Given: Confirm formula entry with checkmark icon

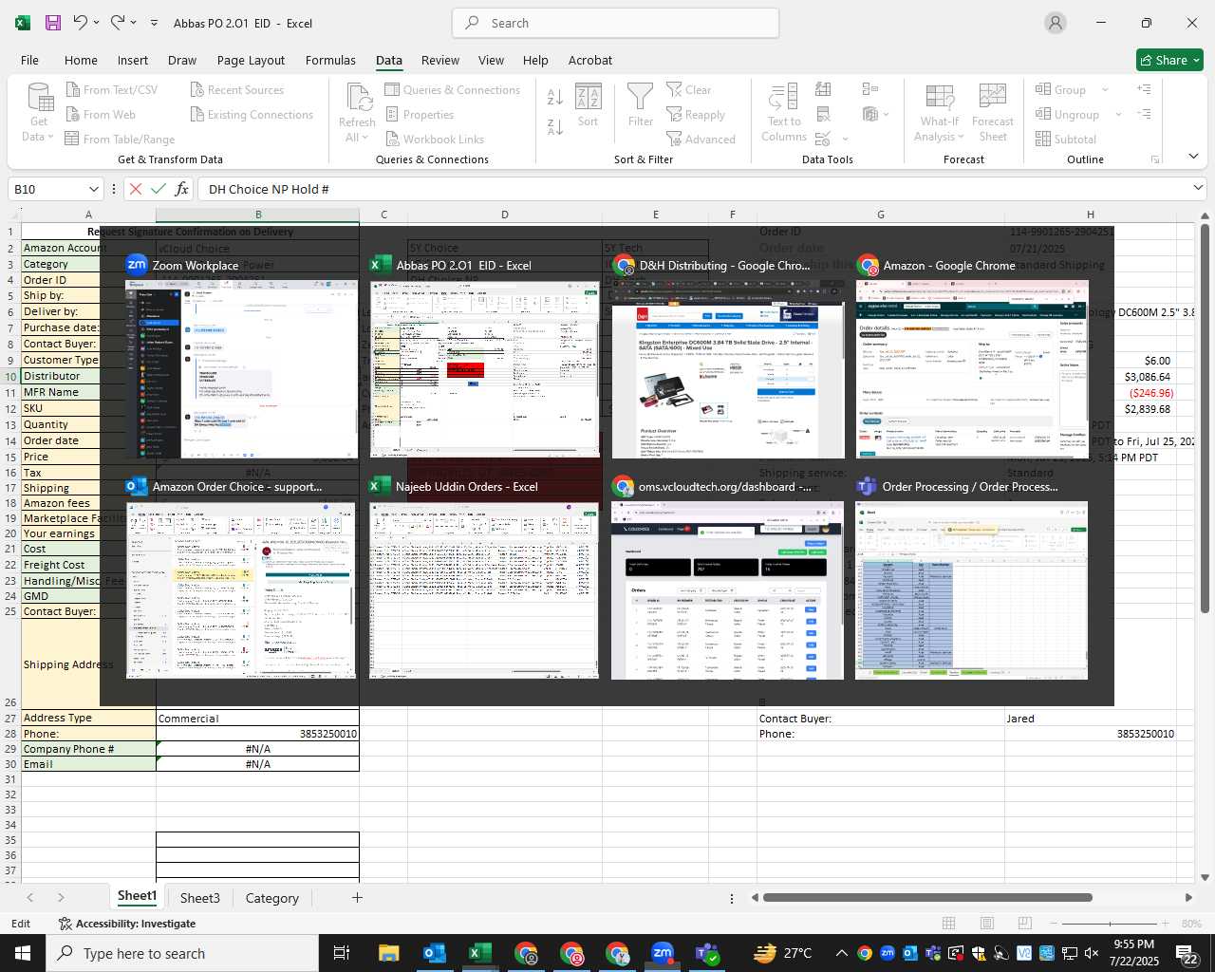Looking at the screenshot, I should 159,189.
